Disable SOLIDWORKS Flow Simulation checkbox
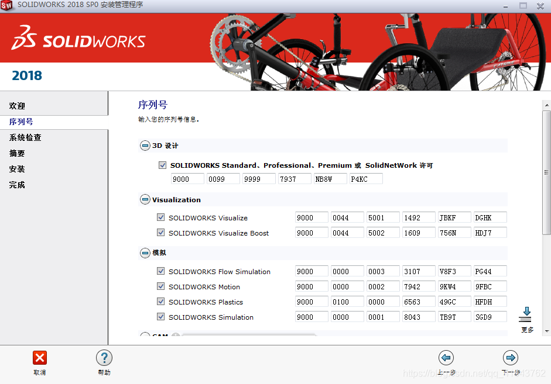 pyautogui.click(x=160, y=271)
